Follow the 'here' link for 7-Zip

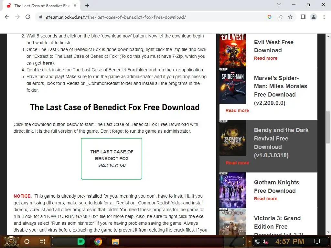47,63
